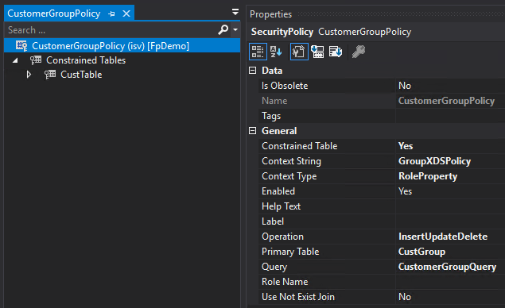Expand the CustTable node
The image size is (505, 308).
pyautogui.click(x=29, y=75)
